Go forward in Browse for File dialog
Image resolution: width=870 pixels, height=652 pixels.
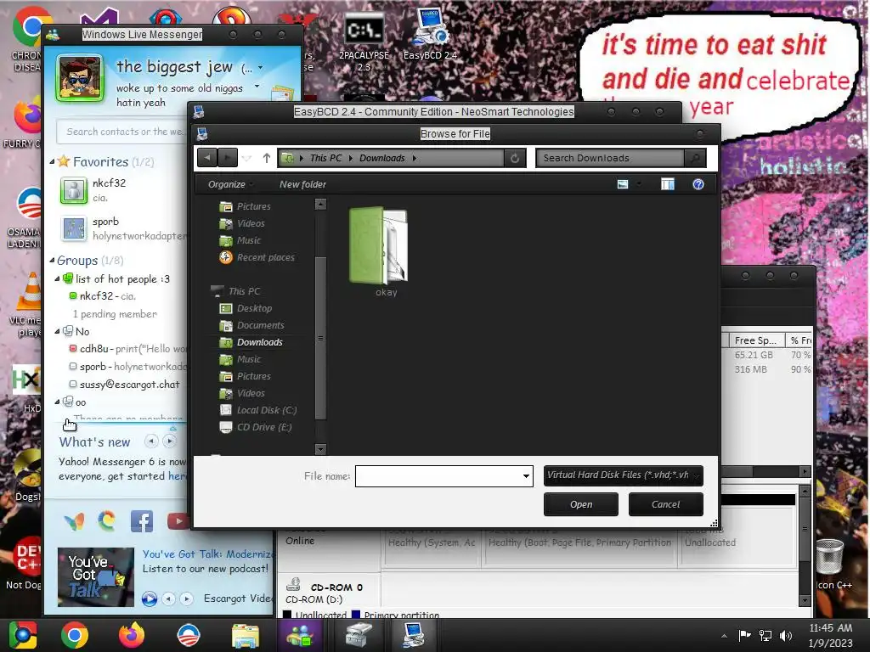[228, 158]
